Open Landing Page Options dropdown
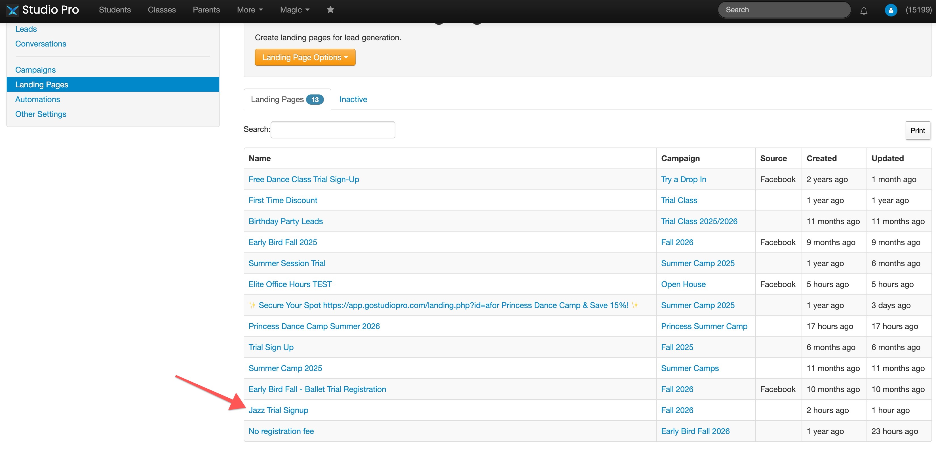This screenshot has width=936, height=451. [305, 57]
